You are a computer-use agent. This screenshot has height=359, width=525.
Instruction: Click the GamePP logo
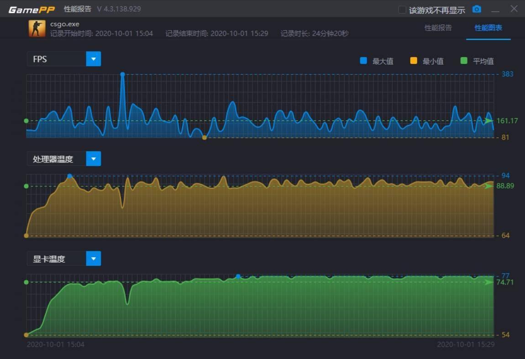(31, 10)
